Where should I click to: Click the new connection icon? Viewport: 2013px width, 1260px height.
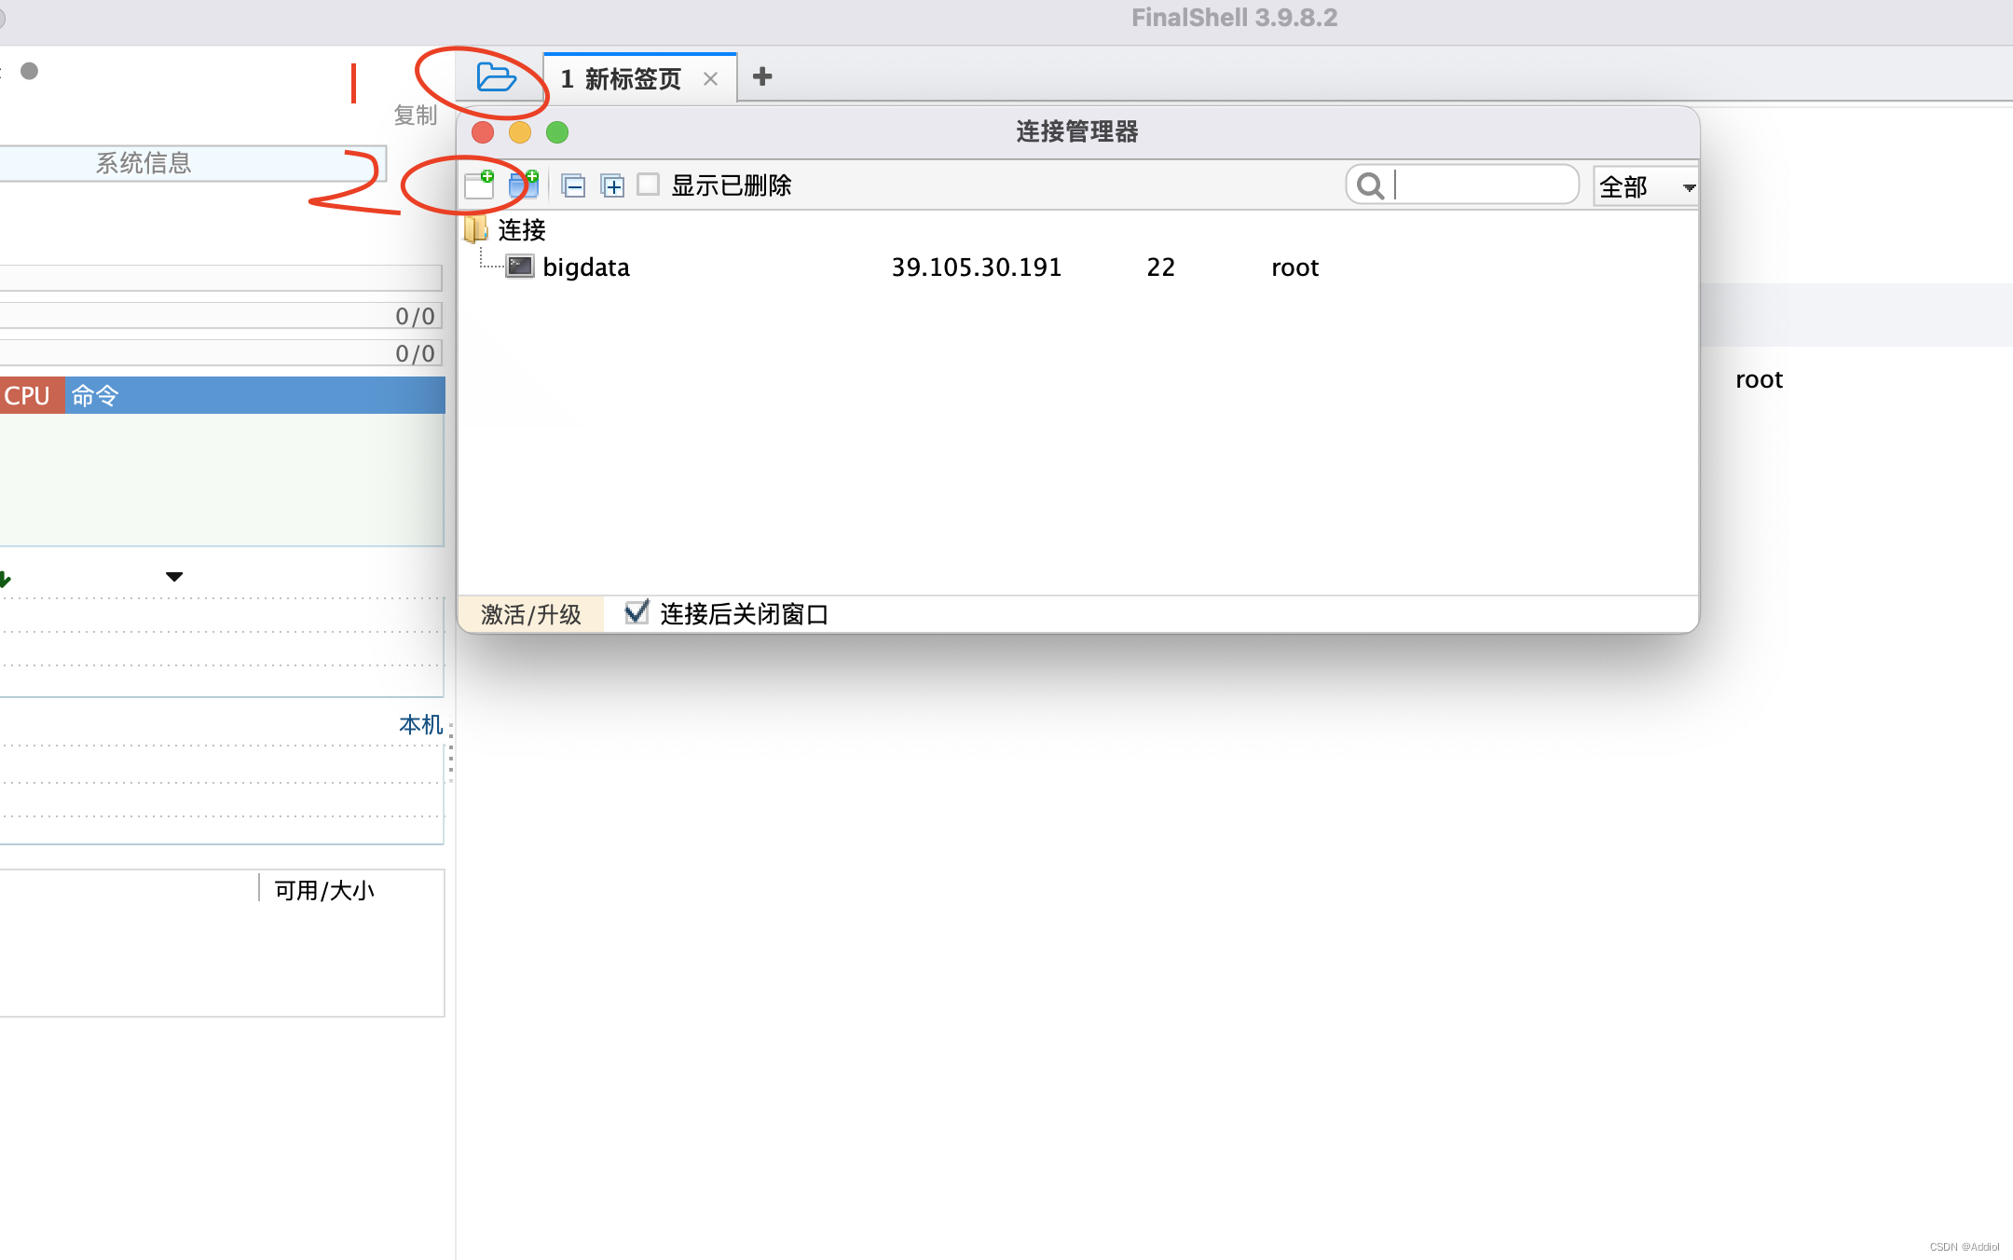[479, 185]
